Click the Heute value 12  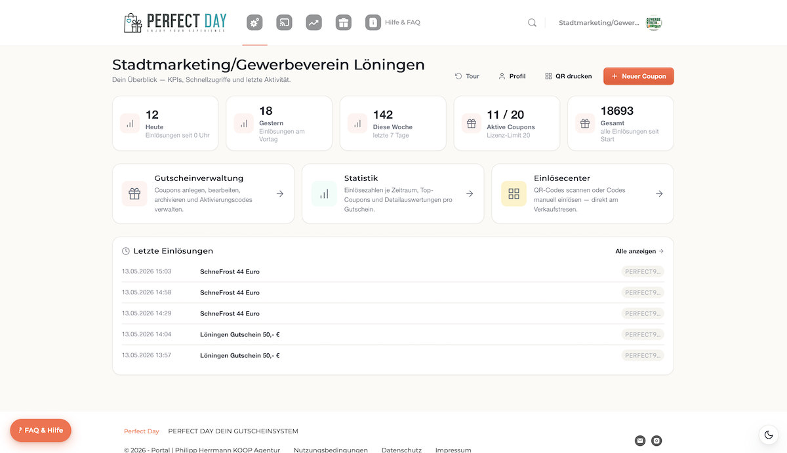pos(152,115)
